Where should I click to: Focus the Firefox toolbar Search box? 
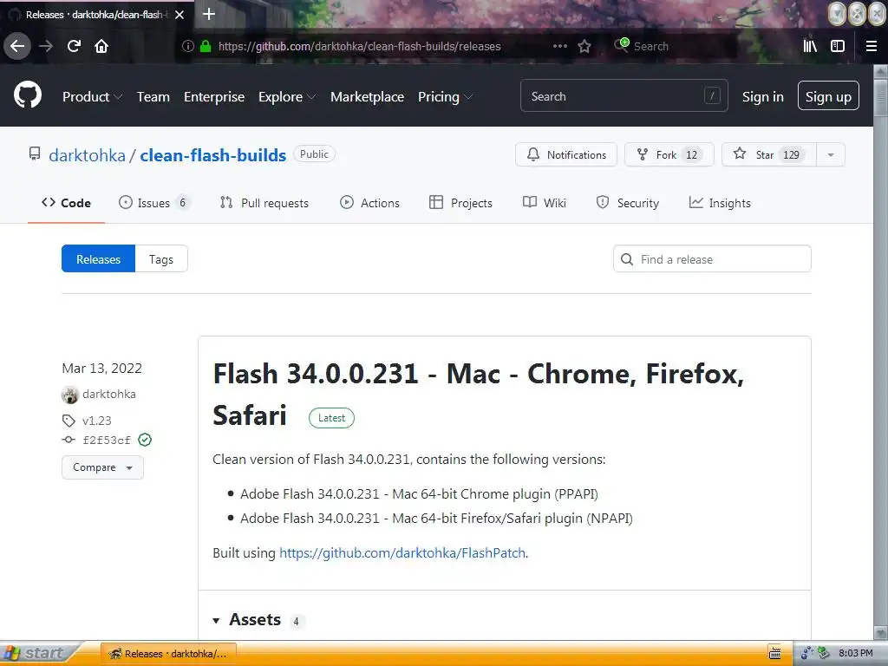674,47
